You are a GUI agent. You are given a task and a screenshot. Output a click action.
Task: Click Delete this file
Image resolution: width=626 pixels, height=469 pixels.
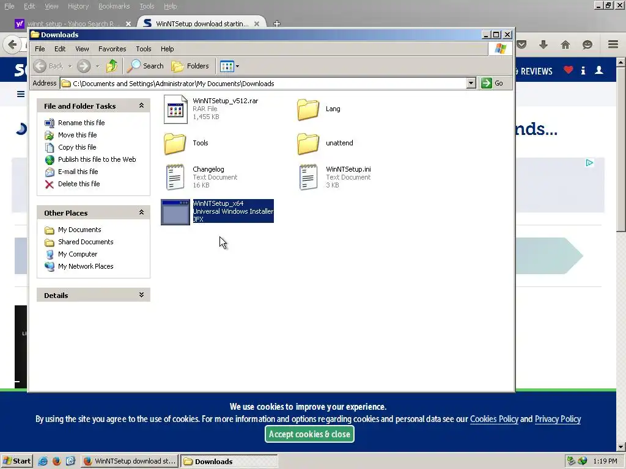tap(79, 184)
